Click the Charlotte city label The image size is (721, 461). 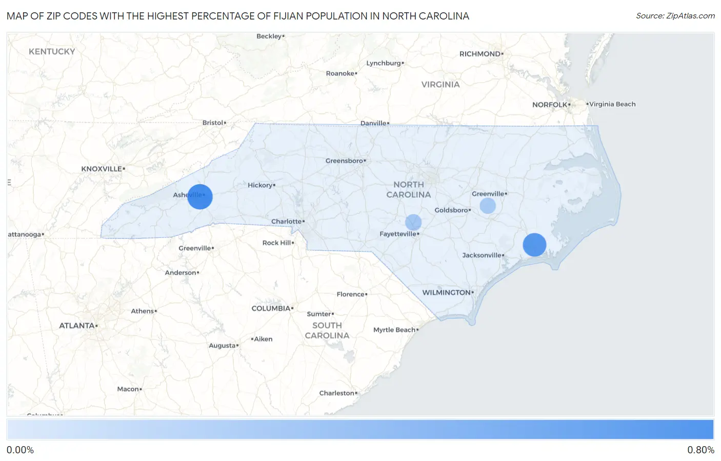[287, 222]
